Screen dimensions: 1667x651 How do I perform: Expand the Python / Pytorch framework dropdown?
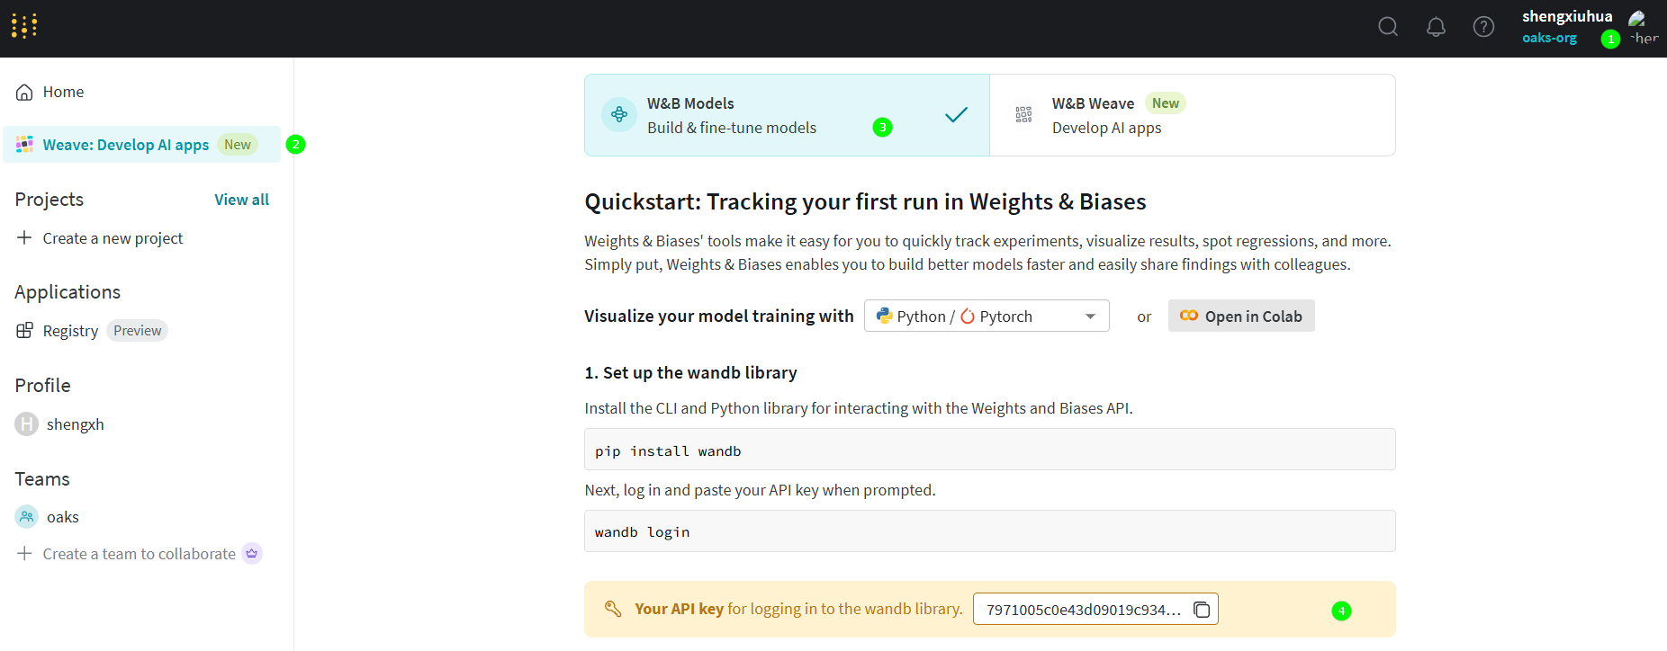coord(986,317)
